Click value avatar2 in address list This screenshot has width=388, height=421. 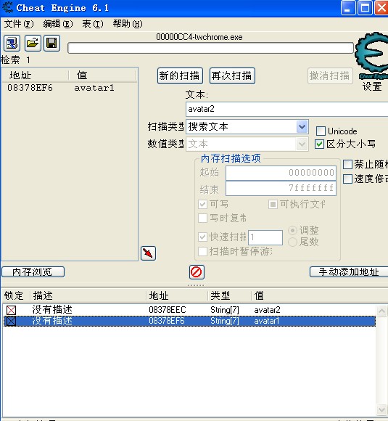click(x=268, y=310)
